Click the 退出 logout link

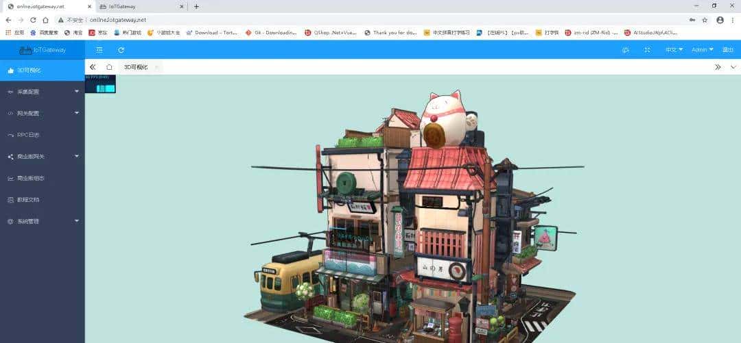point(728,49)
